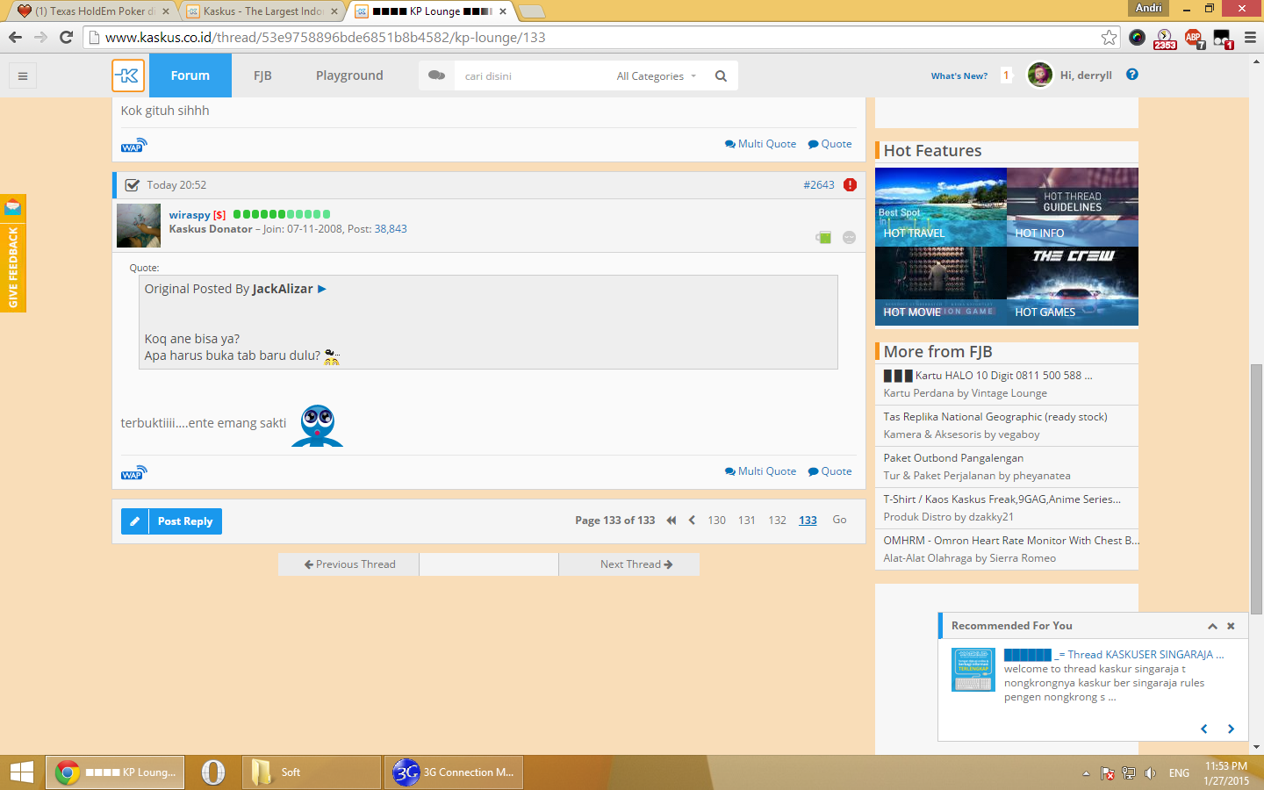Tick the checkbox on post Today 20:52
Viewport: 1264px width, 790px height.
click(133, 185)
